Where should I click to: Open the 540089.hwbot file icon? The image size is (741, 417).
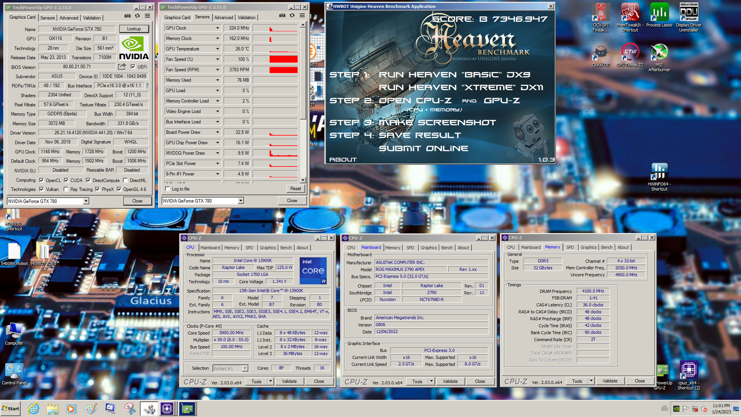pos(14,254)
